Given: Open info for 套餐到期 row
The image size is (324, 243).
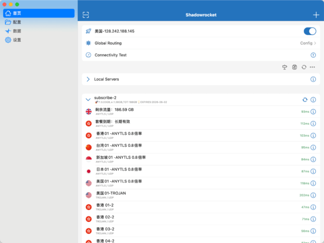Looking at the screenshot, I should [x=313, y=124].
